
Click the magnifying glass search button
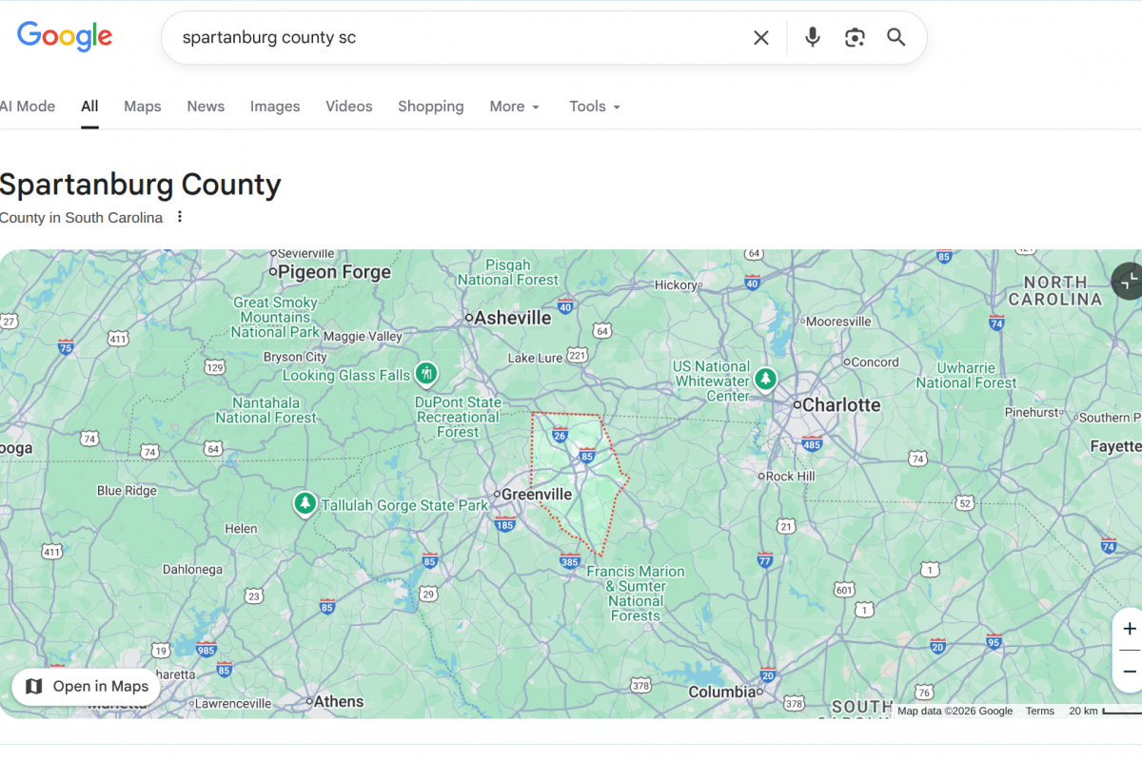896,38
